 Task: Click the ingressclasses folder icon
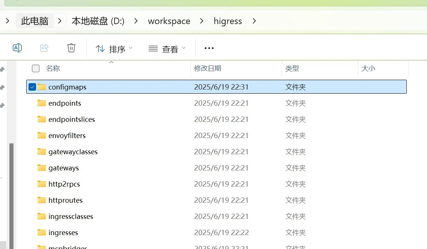42,216
